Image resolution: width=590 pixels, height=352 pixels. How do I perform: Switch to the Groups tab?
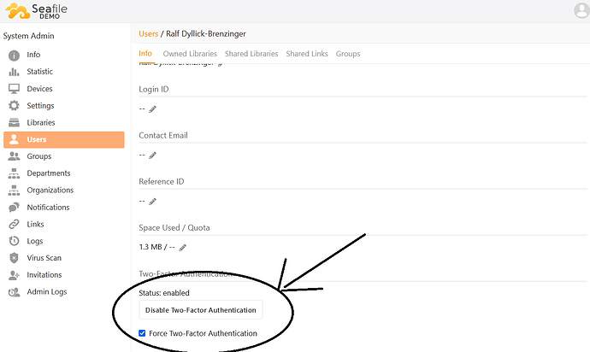(348, 54)
